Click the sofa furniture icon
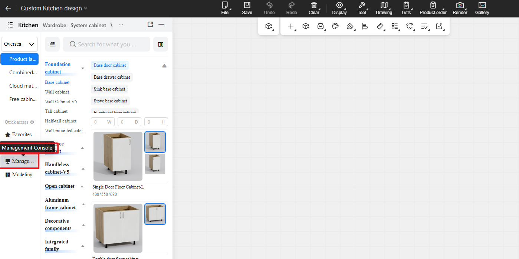Screen dimensions: 519x259 coord(320,26)
